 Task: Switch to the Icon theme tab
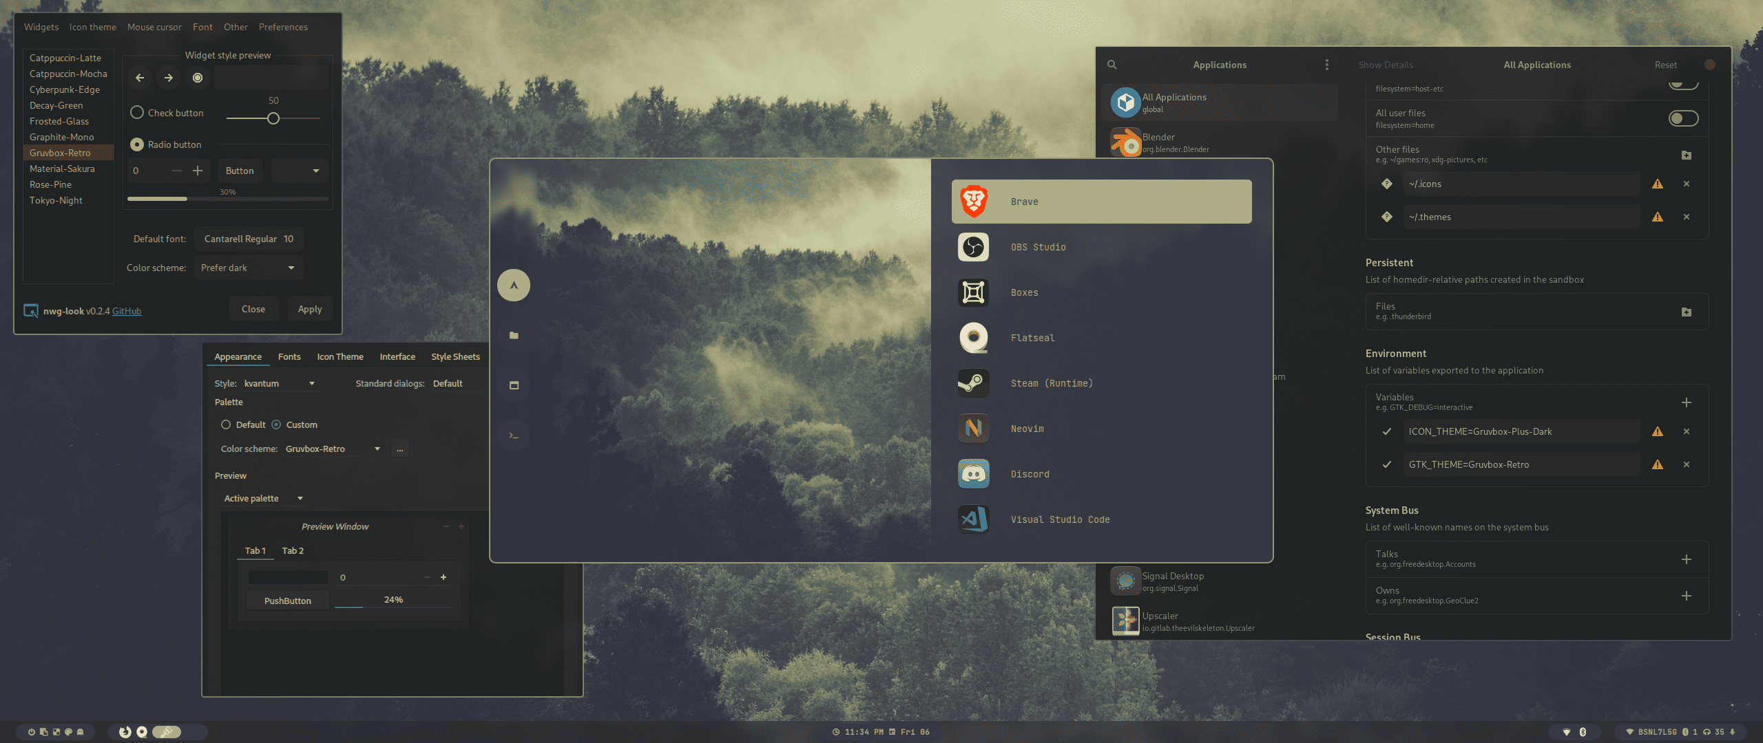point(92,27)
